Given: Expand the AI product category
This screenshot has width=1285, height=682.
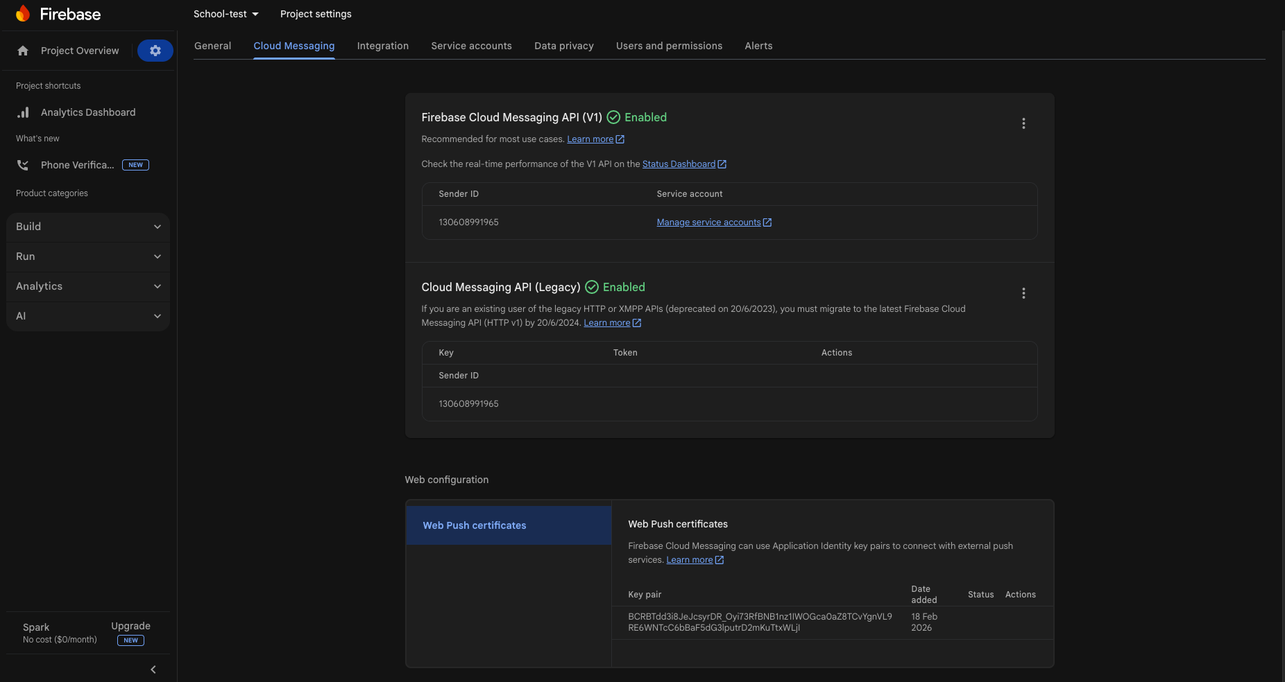Looking at the screenshot, I should (88, 316).
